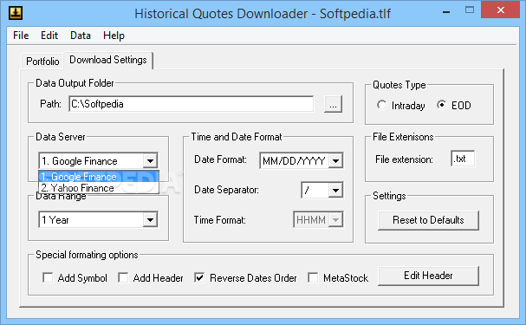The image size is (526, 325).
Task: Open the Time Format HHMM dropdown
Action: (x=335, y=220)
